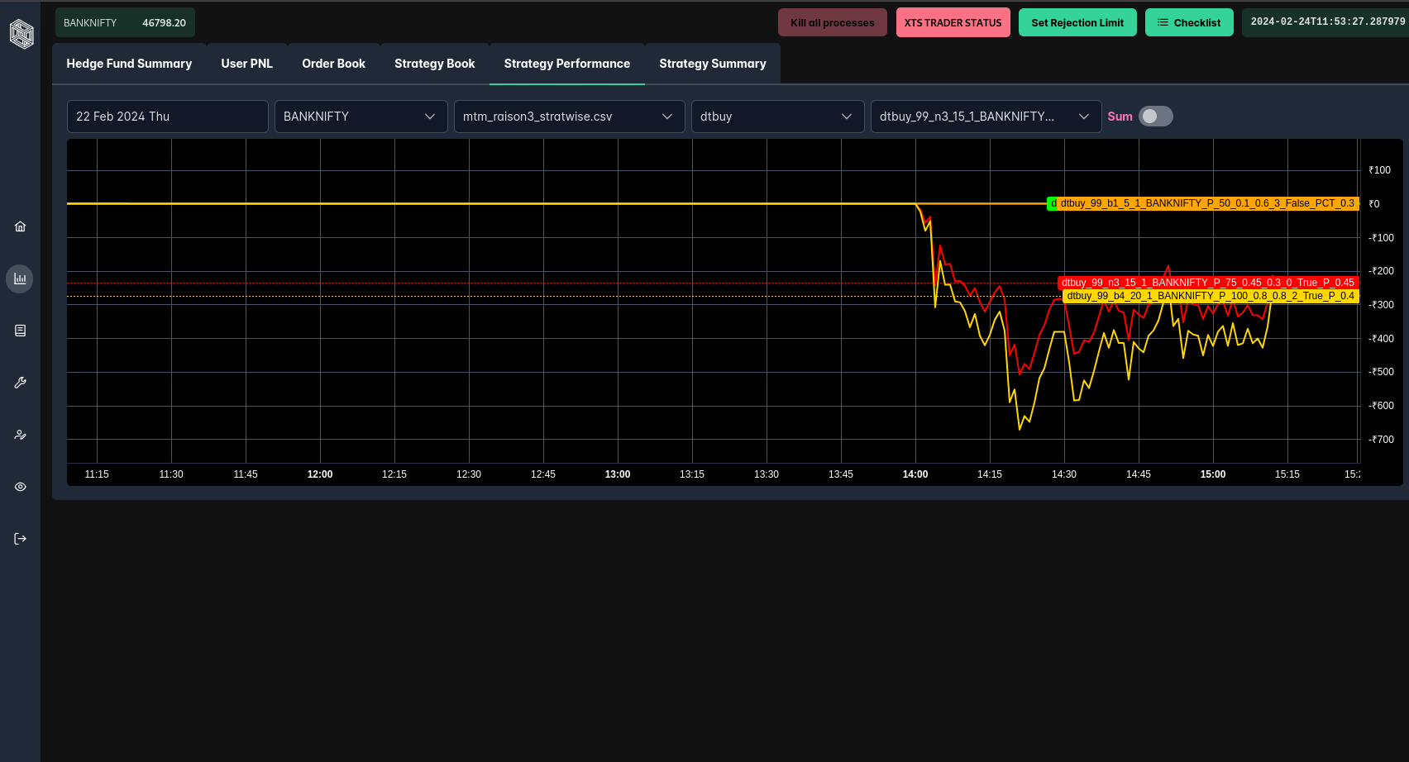Open the User PNL tab
This screenshot has height=762, width=1409.
coord(246,64)
